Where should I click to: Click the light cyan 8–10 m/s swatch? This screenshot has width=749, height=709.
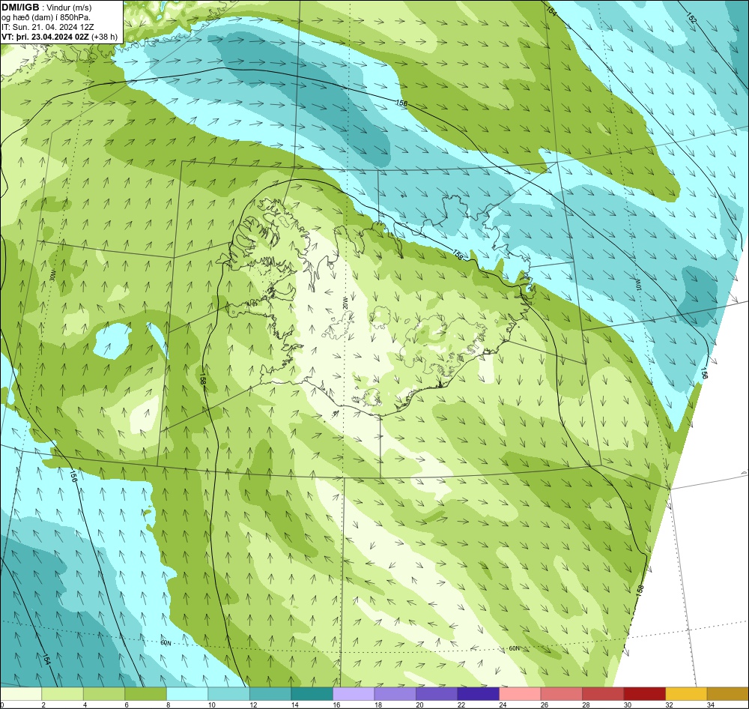pos(187,694)
